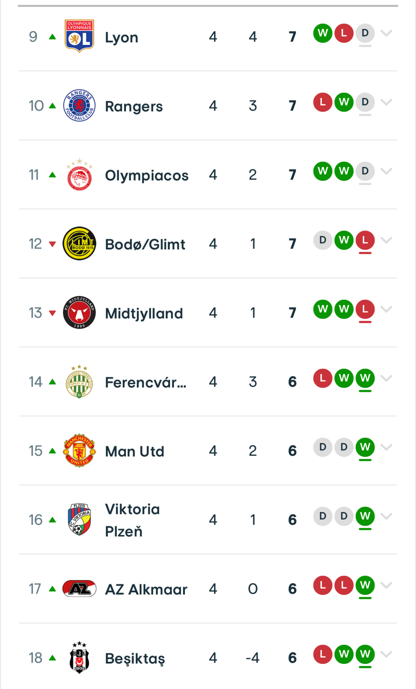Tap the Man Utd crest
The width and height of the screenshot is (416, 689).
coord(79,451)
